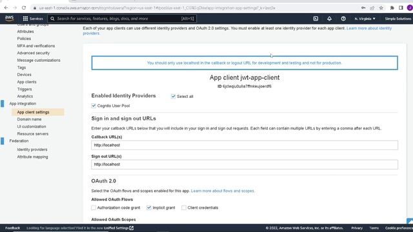Screen dimensions: 413x232
Task: Open Attribute mapping in the sidebar
Action: 32,157
